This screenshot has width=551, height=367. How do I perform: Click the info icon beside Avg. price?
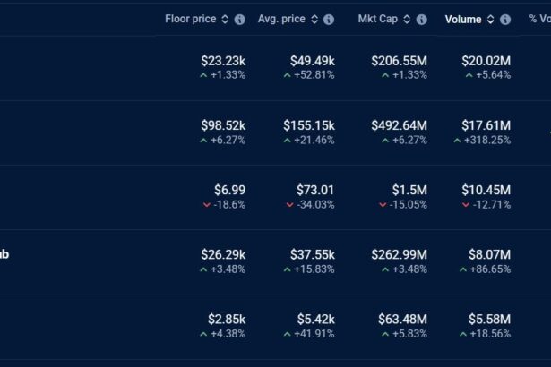(329, 19)
